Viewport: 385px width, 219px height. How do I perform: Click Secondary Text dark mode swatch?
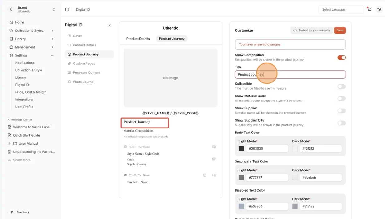(x=295, y=178)
